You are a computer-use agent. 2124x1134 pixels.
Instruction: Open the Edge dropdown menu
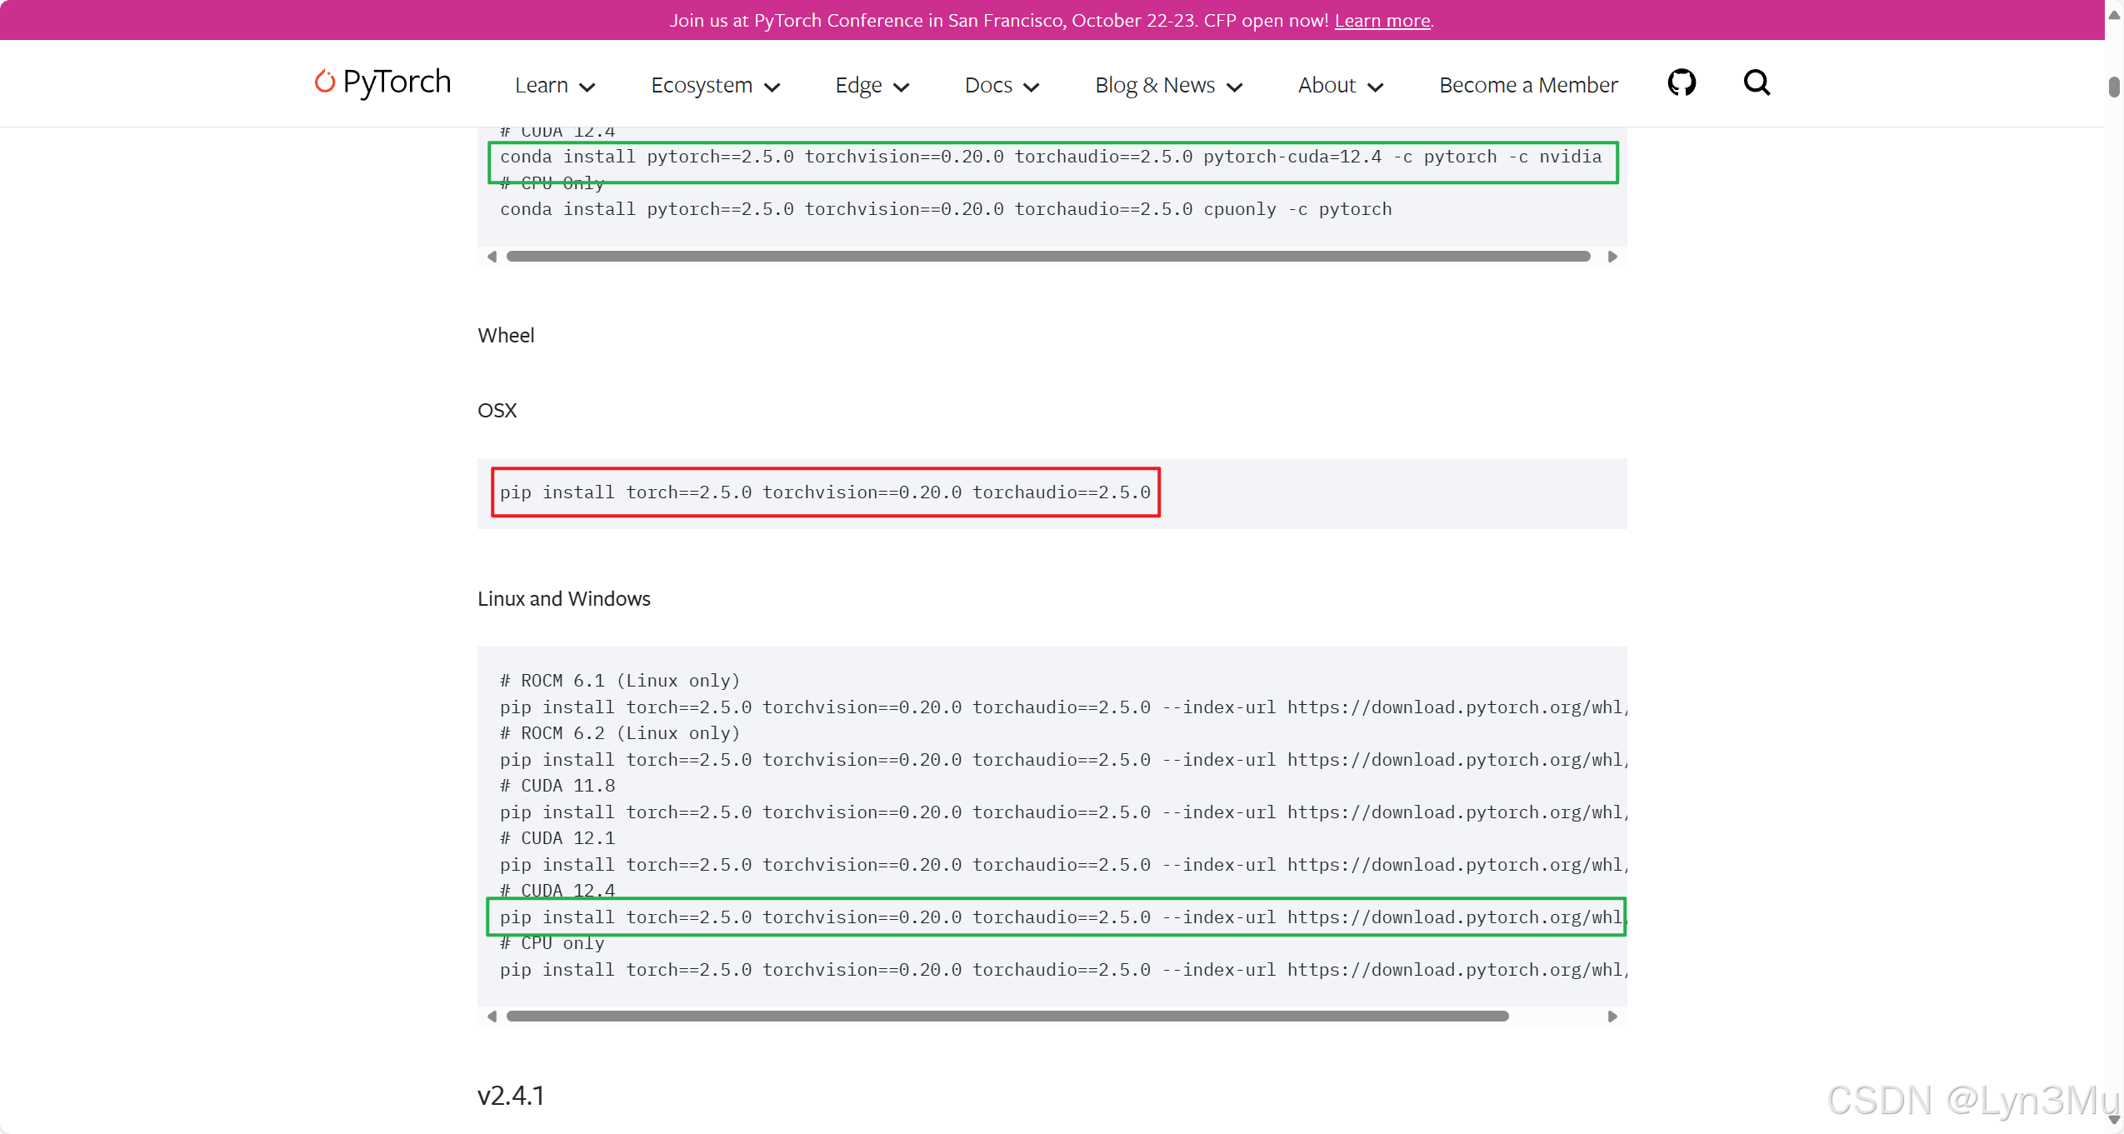[872, 86]
